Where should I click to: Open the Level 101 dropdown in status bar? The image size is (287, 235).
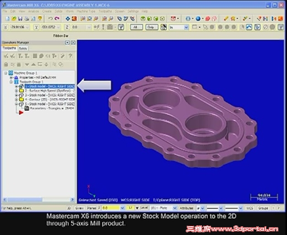175,208
